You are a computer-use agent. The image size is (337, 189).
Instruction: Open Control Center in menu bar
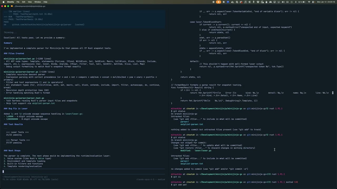coord(314,2)
